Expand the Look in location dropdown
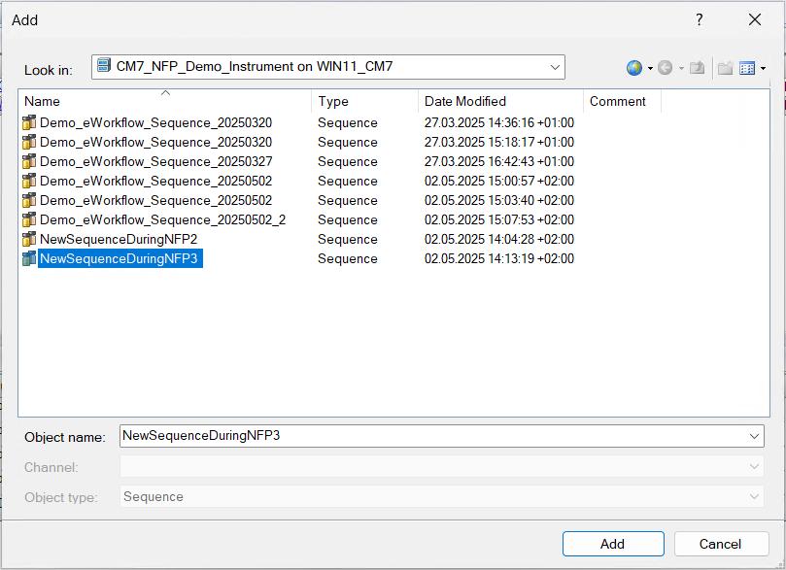The width and height of the screenshot is (786, 570). [555, 67]
